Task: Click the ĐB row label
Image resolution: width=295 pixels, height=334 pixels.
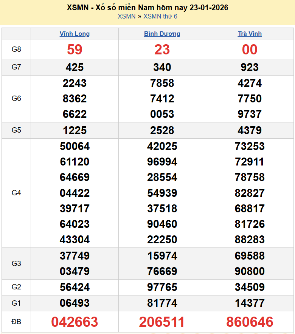Action: pos(16,322)
